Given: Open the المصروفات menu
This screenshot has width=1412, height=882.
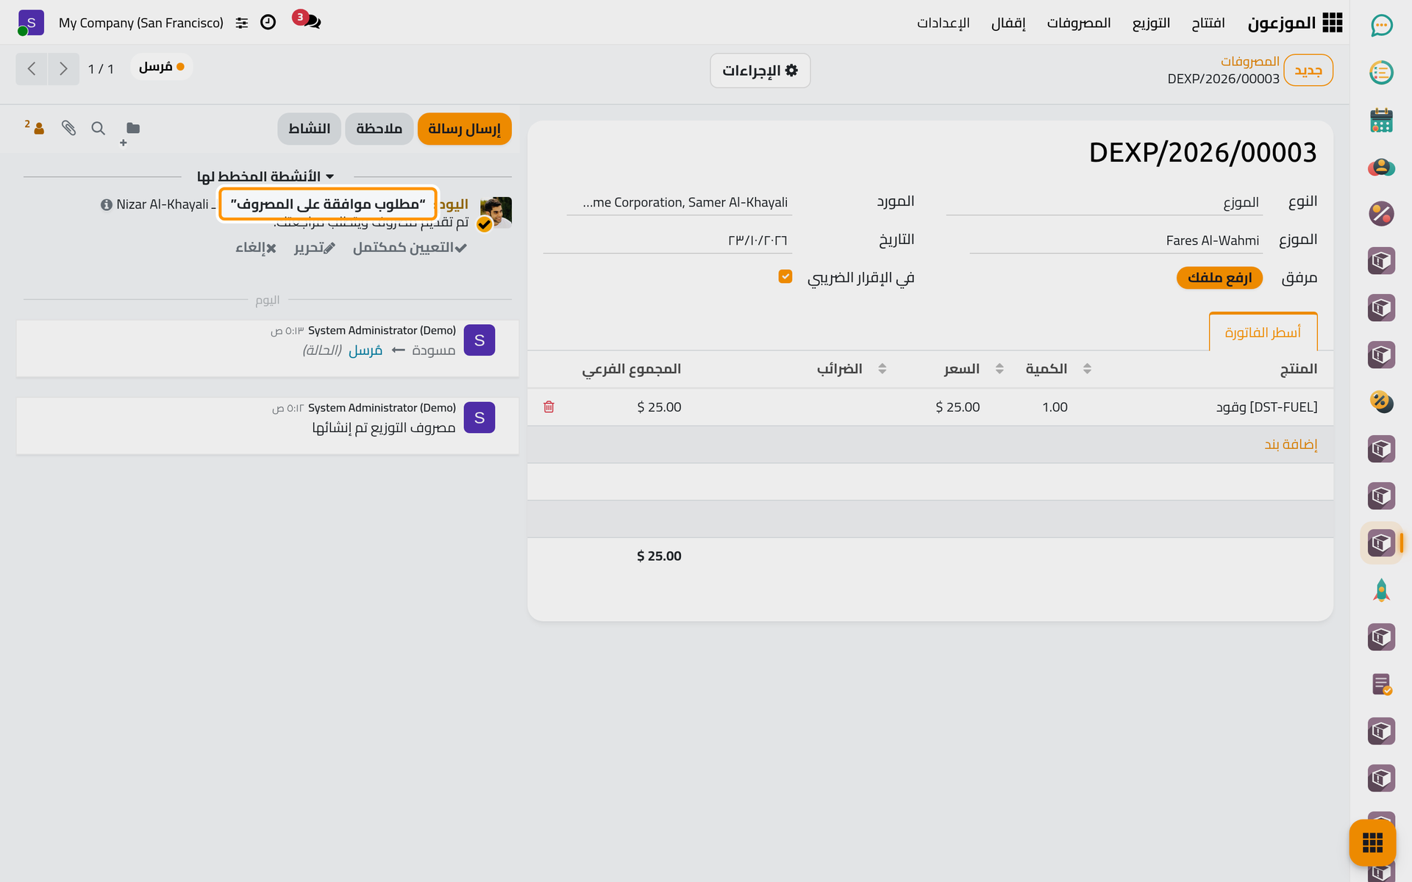Looking at the screenshot, I should pyautogui.click(x=1079, y=23).
